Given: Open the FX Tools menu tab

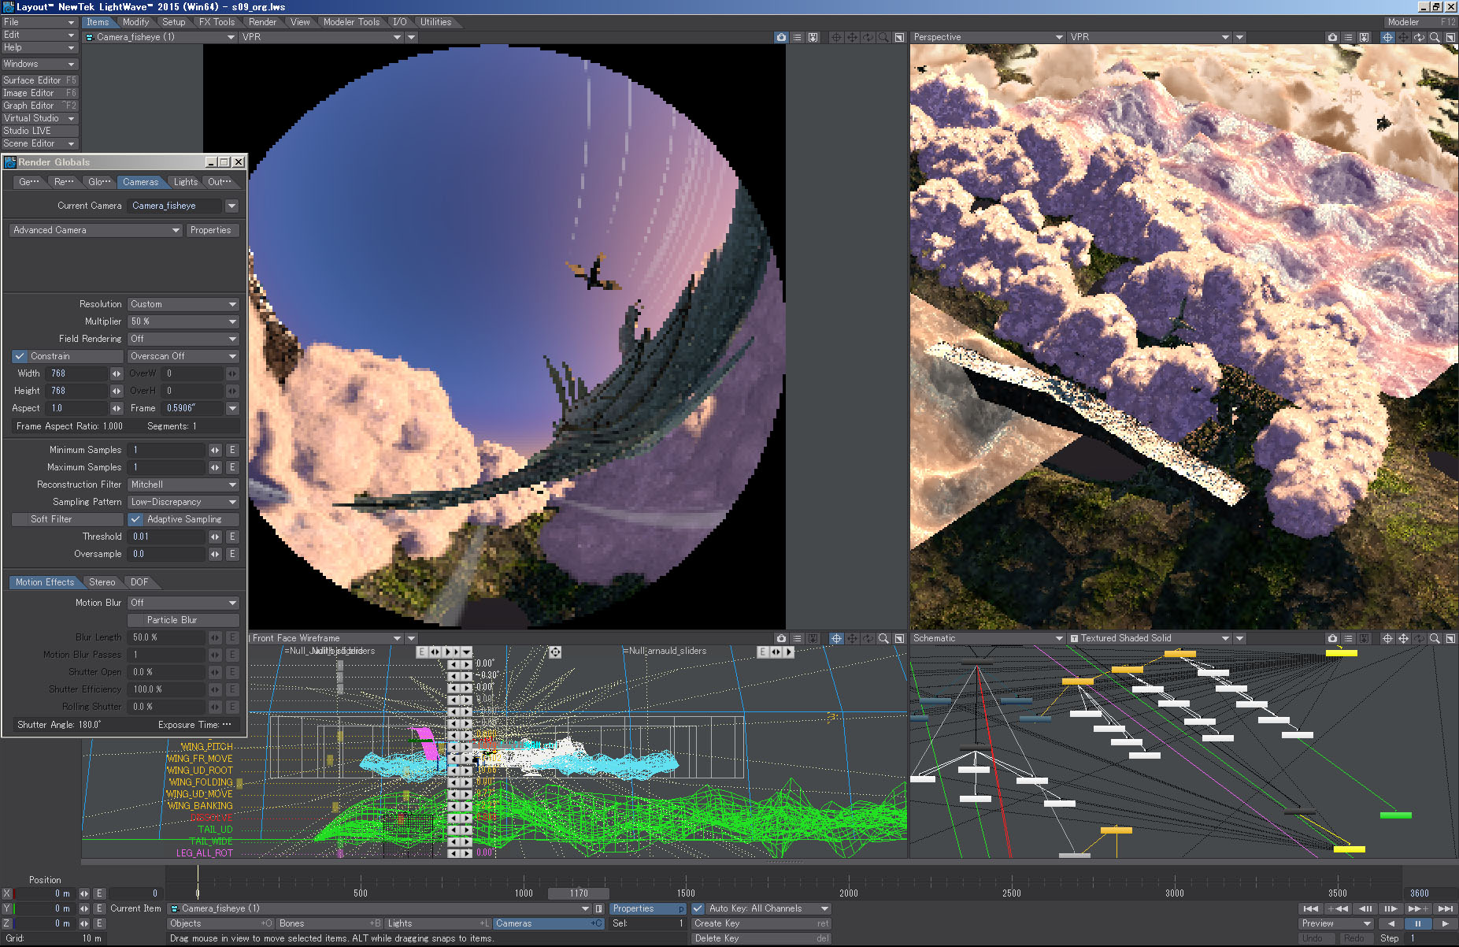Looking at the screenshot, I should pyautogui.click(x=217, y=22).
